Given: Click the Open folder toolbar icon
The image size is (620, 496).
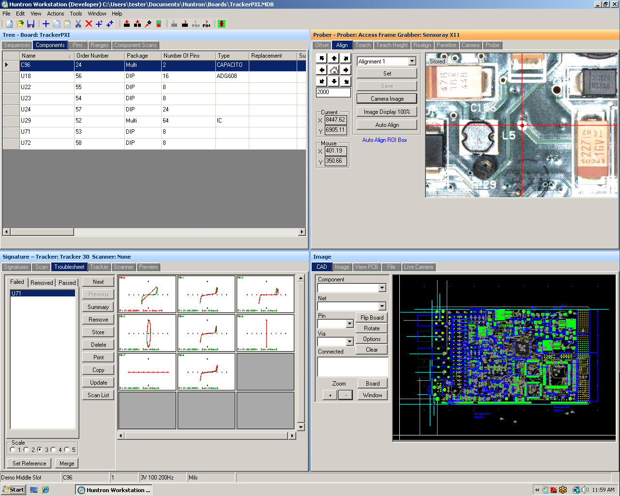Looking at the screenshot, I should coord(20,24).
